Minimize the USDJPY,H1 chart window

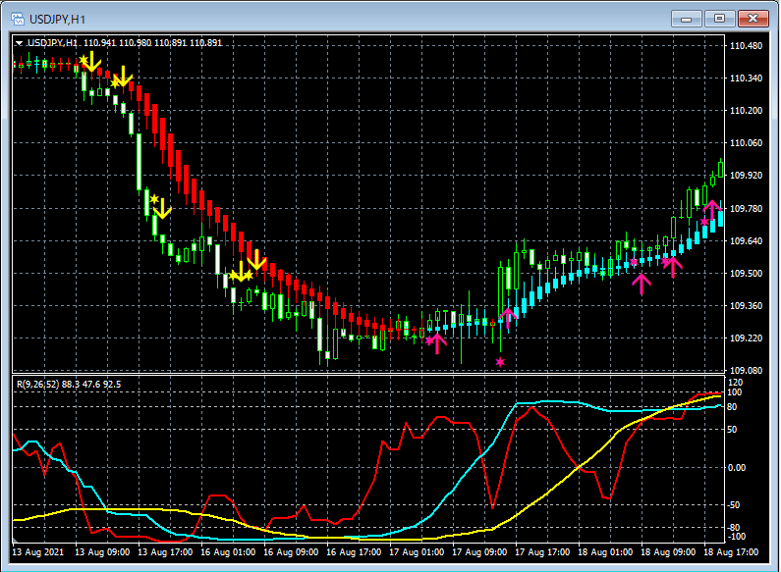(687, 18)
